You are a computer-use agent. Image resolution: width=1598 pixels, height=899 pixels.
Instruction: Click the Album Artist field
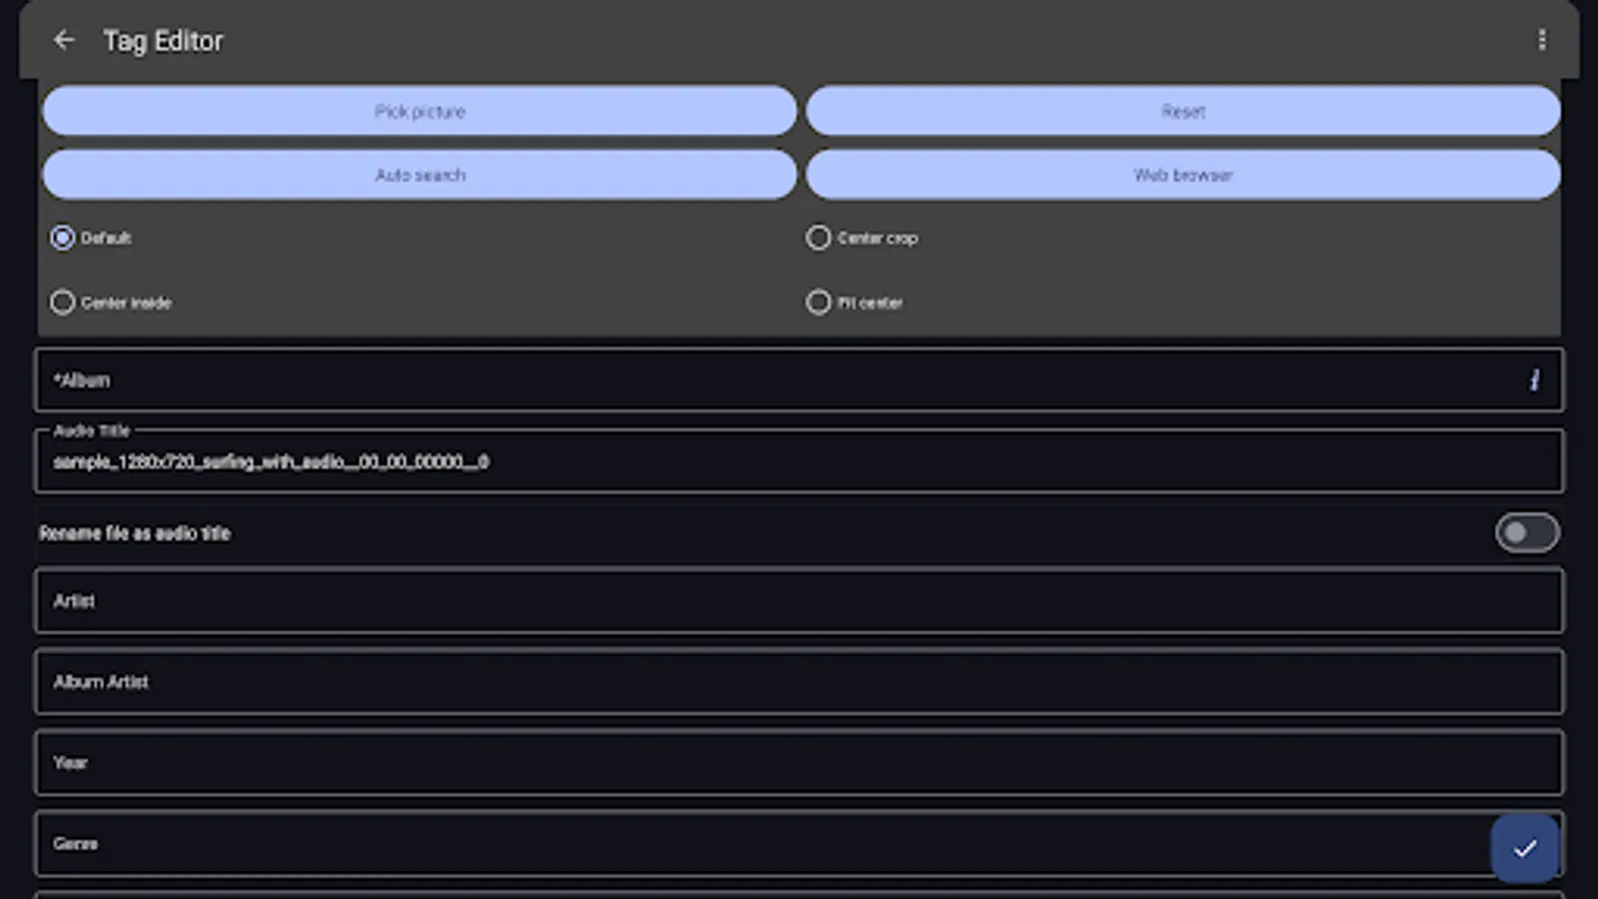pos(699,682)
